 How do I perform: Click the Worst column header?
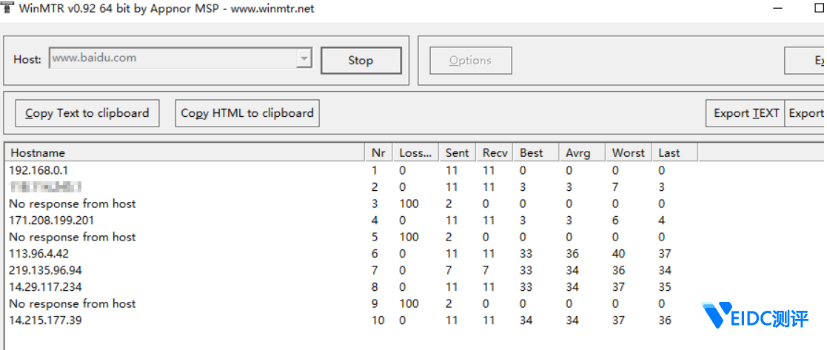point(628,152)
